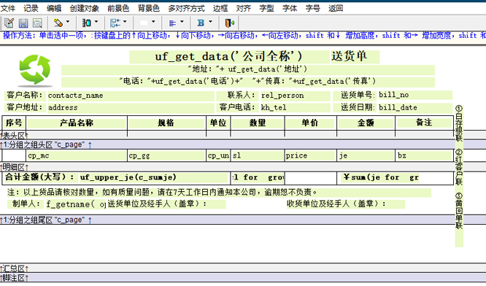Select the price detail field

(310, 155)
